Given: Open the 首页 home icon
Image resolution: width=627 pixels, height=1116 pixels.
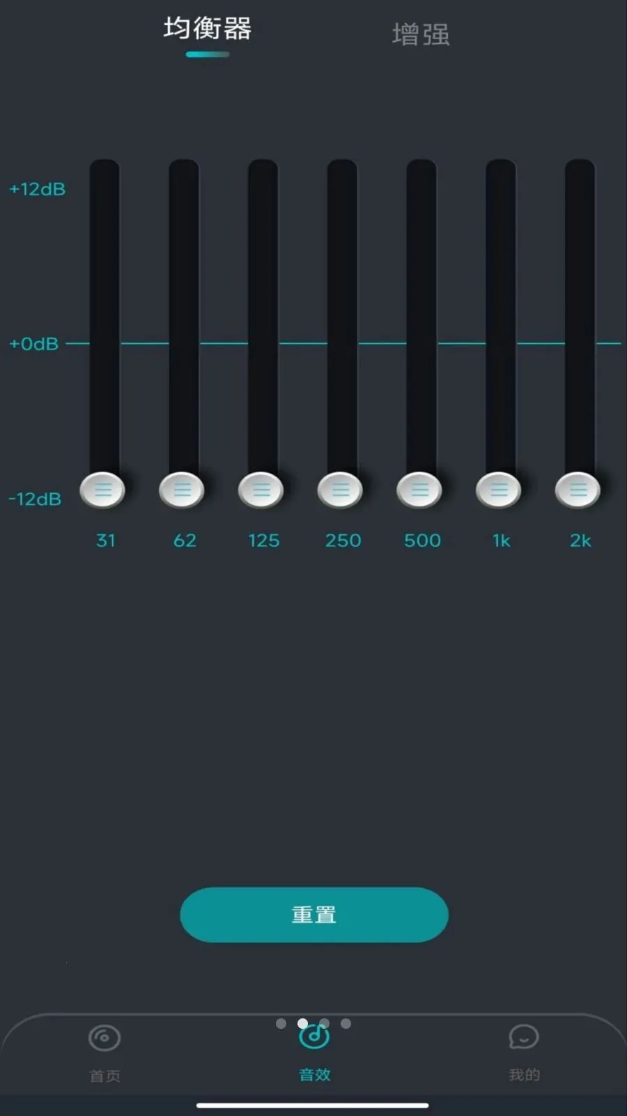Looking at the screenshot, I should [104, 1038].
